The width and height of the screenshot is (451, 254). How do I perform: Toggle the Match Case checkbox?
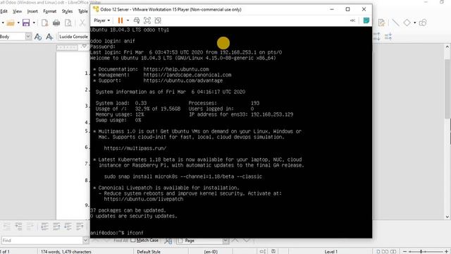pos(132,240)
